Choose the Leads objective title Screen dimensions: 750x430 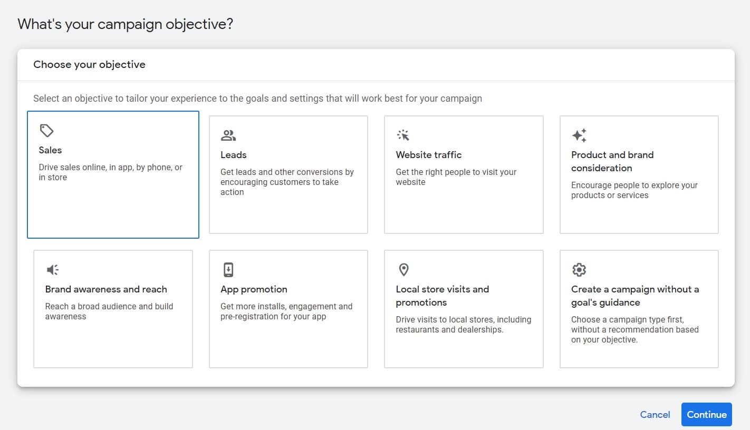click(x=234, y=155)
